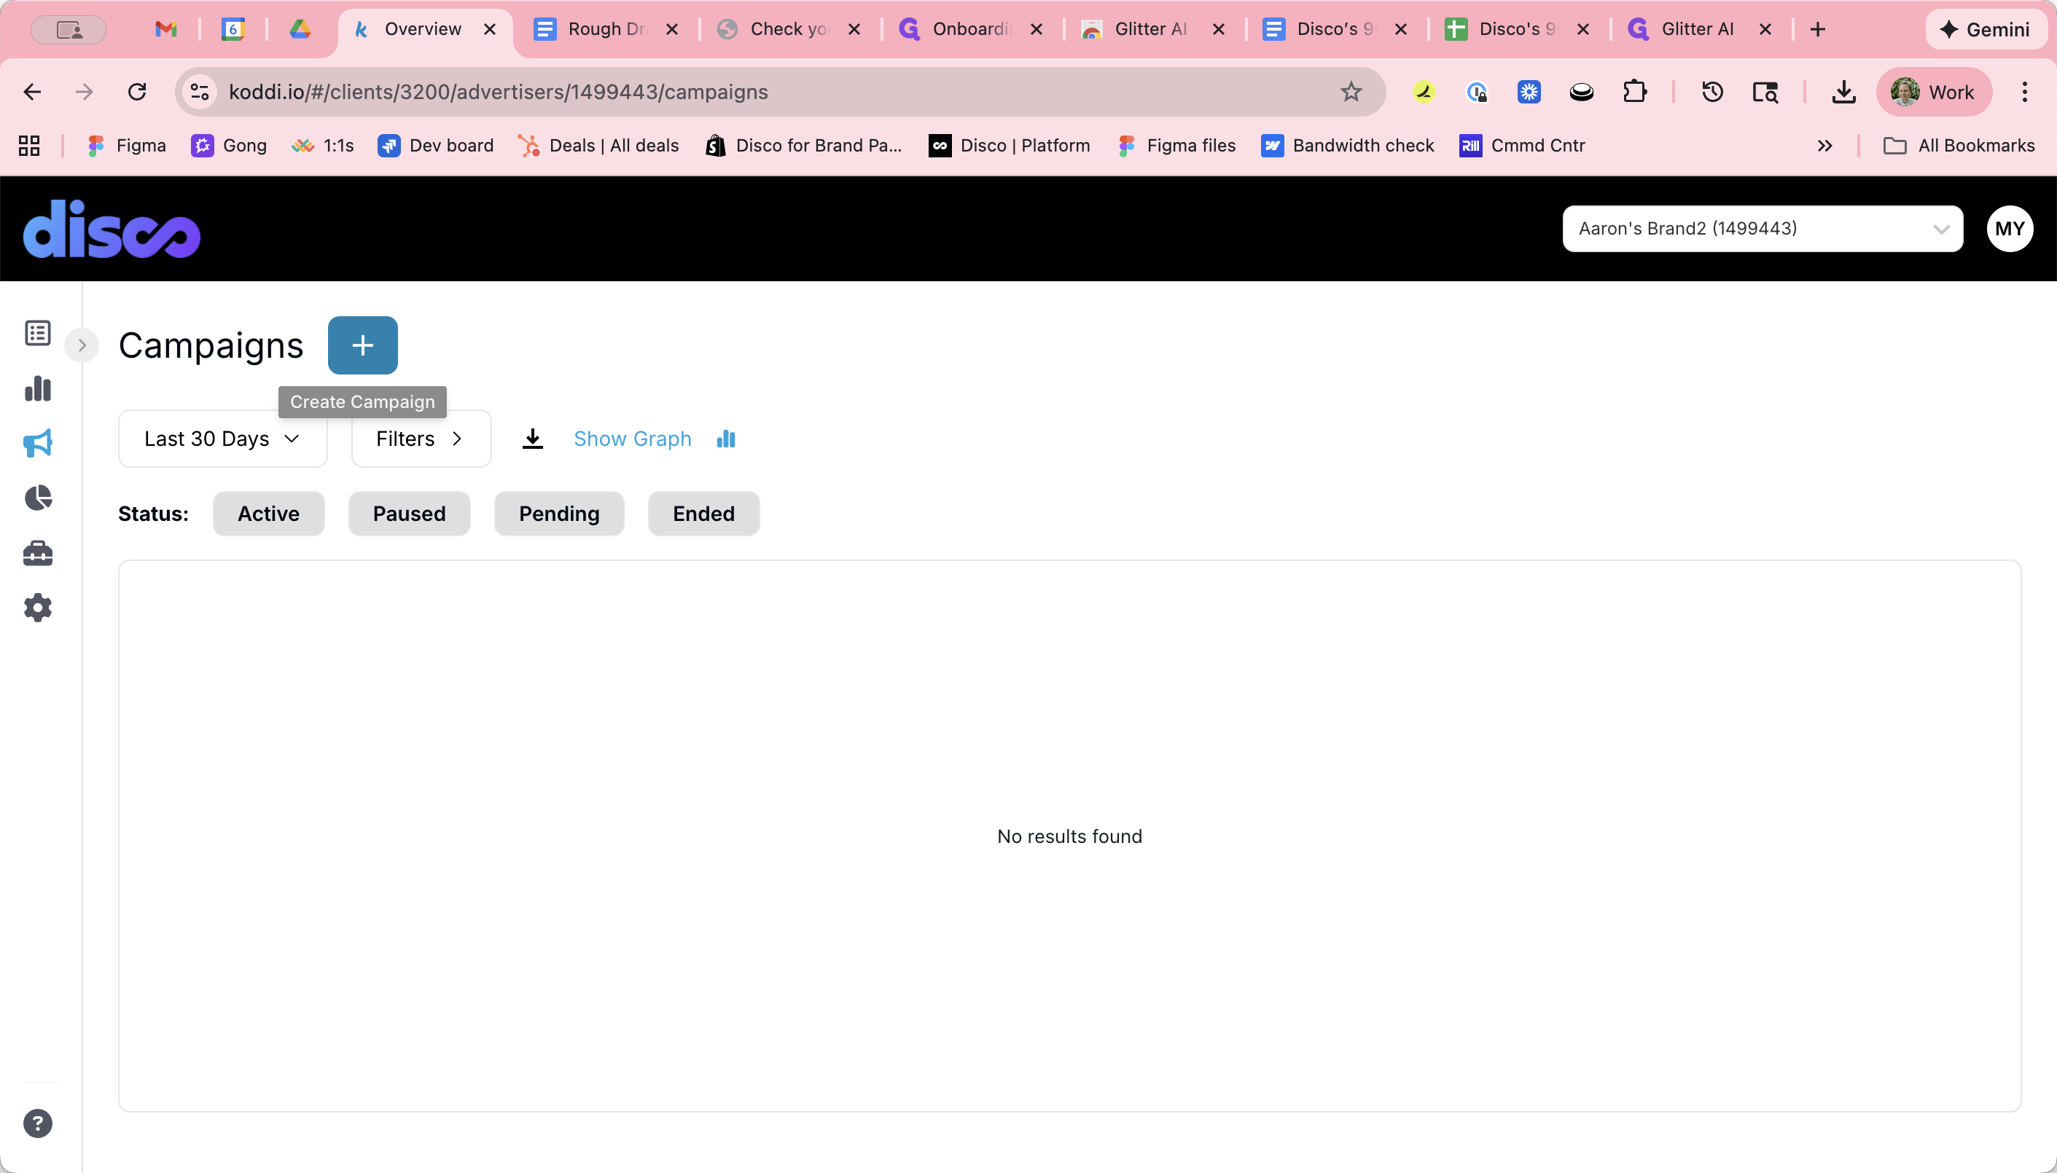Download campaigns with the download arrow icon

coord(533,439)
